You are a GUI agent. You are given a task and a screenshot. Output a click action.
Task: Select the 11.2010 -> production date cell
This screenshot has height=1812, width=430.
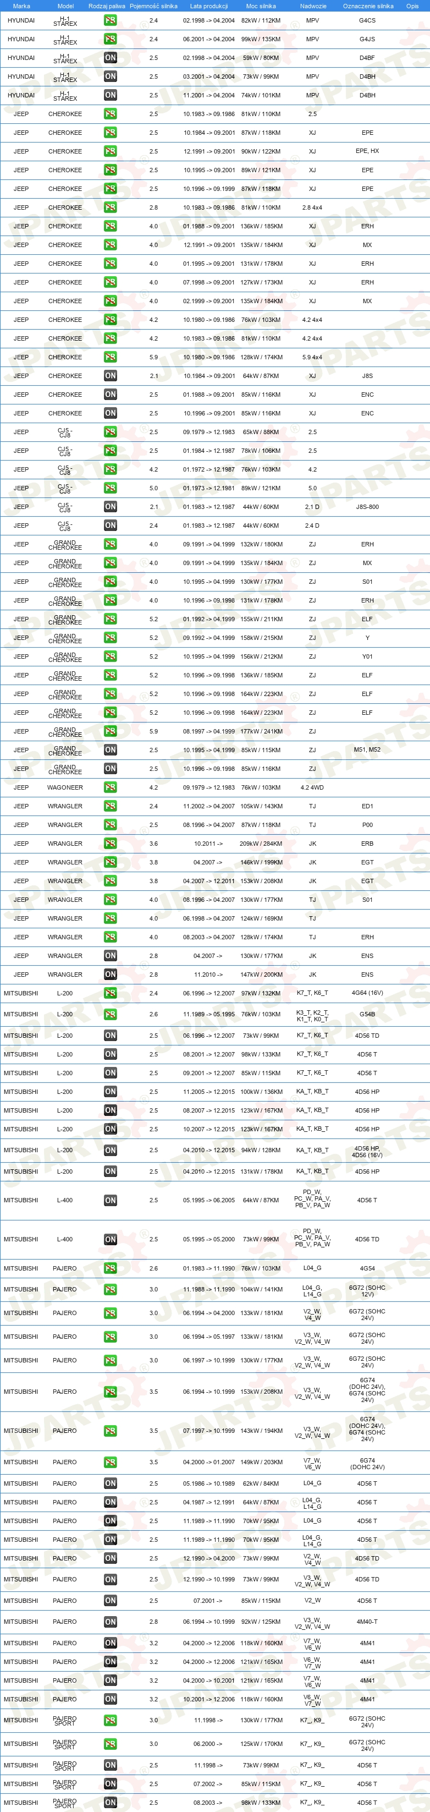(209, 974)
